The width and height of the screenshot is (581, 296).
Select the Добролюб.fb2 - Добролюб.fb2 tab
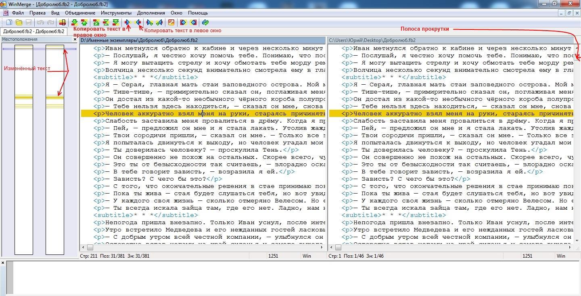click(x=33, y=31)
